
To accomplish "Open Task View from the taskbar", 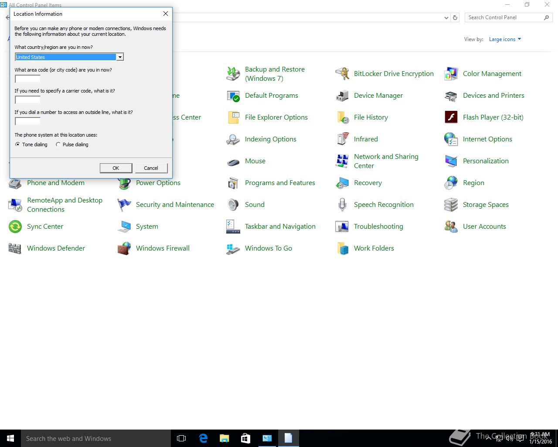I will [181, 438].
